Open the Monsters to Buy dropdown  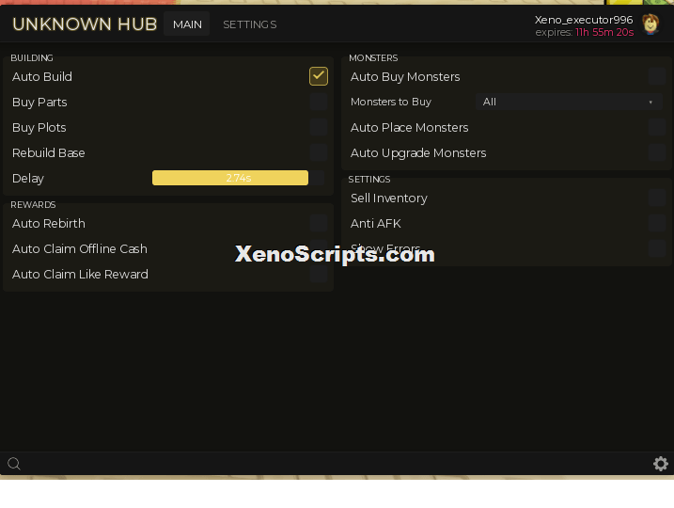(569, 102)
